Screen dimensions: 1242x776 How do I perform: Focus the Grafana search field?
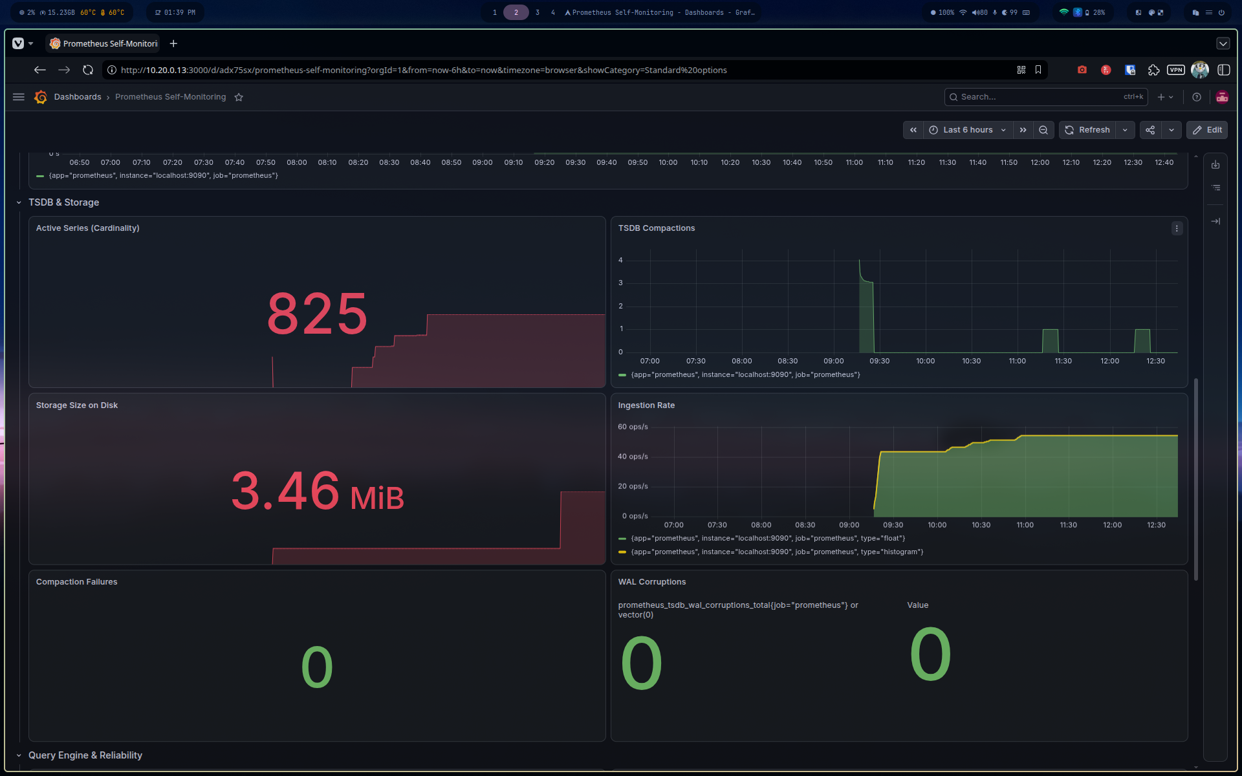[x=1045, y=97]
